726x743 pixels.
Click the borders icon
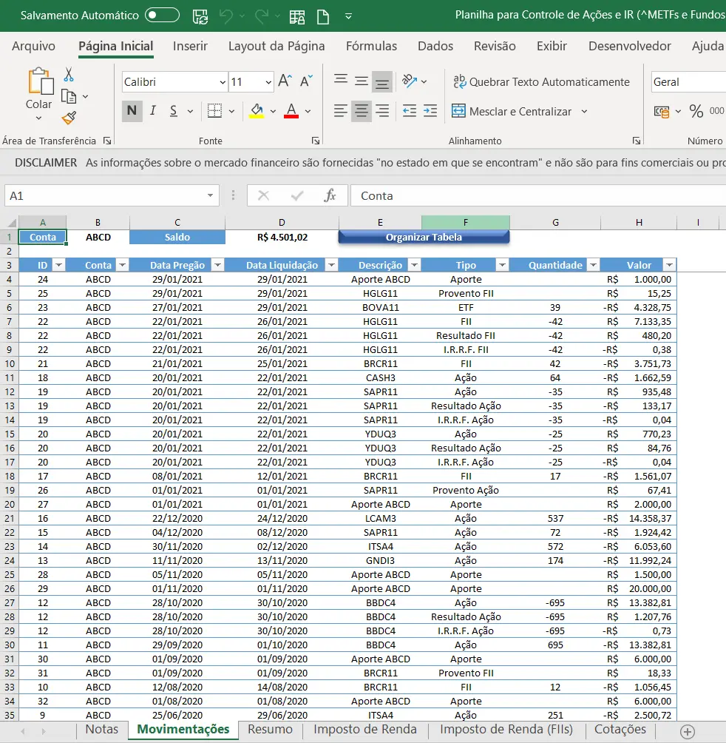[x=214, y=111]
